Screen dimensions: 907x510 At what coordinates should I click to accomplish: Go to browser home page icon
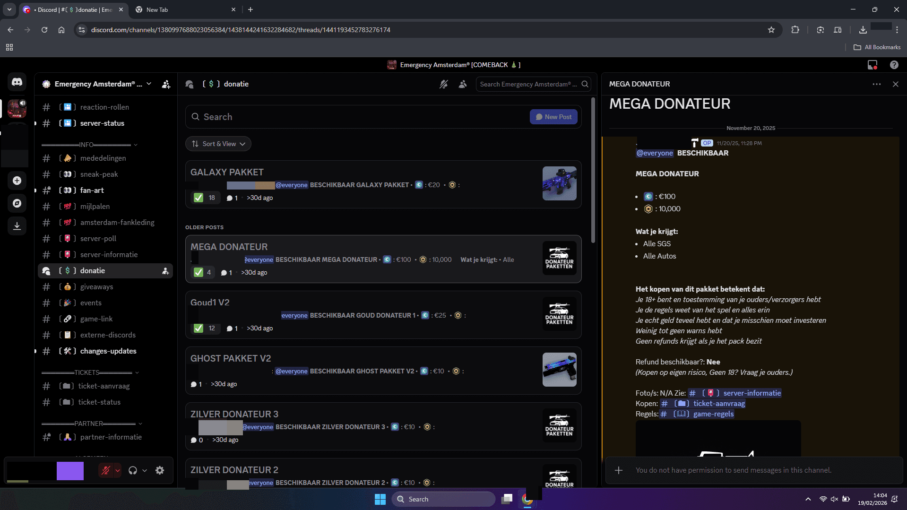[x=61, y=30]
